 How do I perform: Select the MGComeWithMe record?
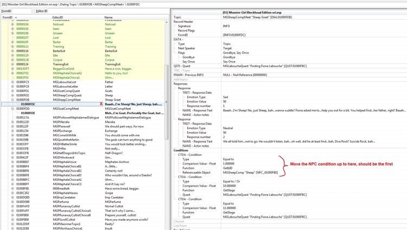[x=65, y=135]
